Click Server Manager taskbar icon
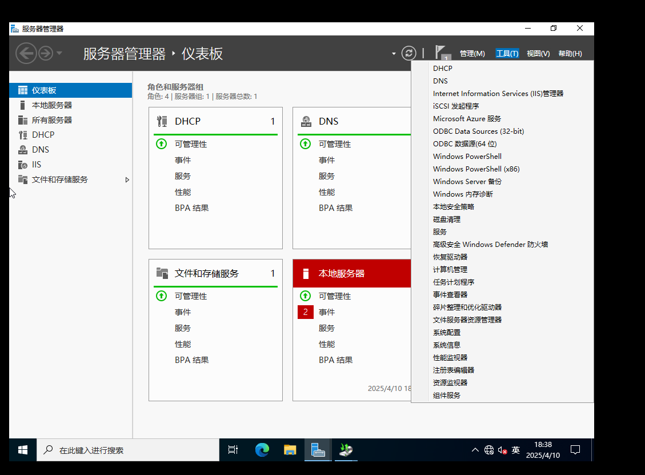This screenshot has width=645, height=475. (318, 450)
